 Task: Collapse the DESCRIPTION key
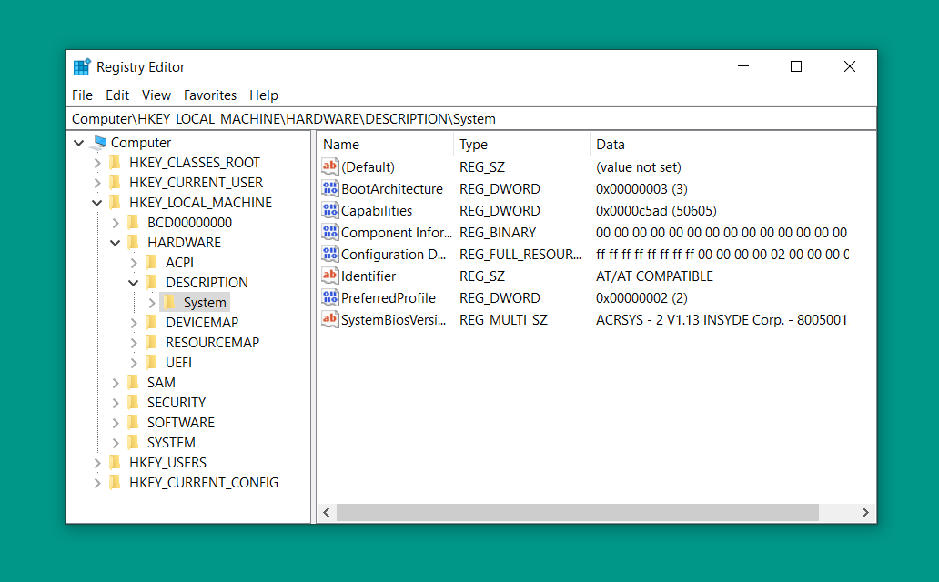(x=134, y=283)
